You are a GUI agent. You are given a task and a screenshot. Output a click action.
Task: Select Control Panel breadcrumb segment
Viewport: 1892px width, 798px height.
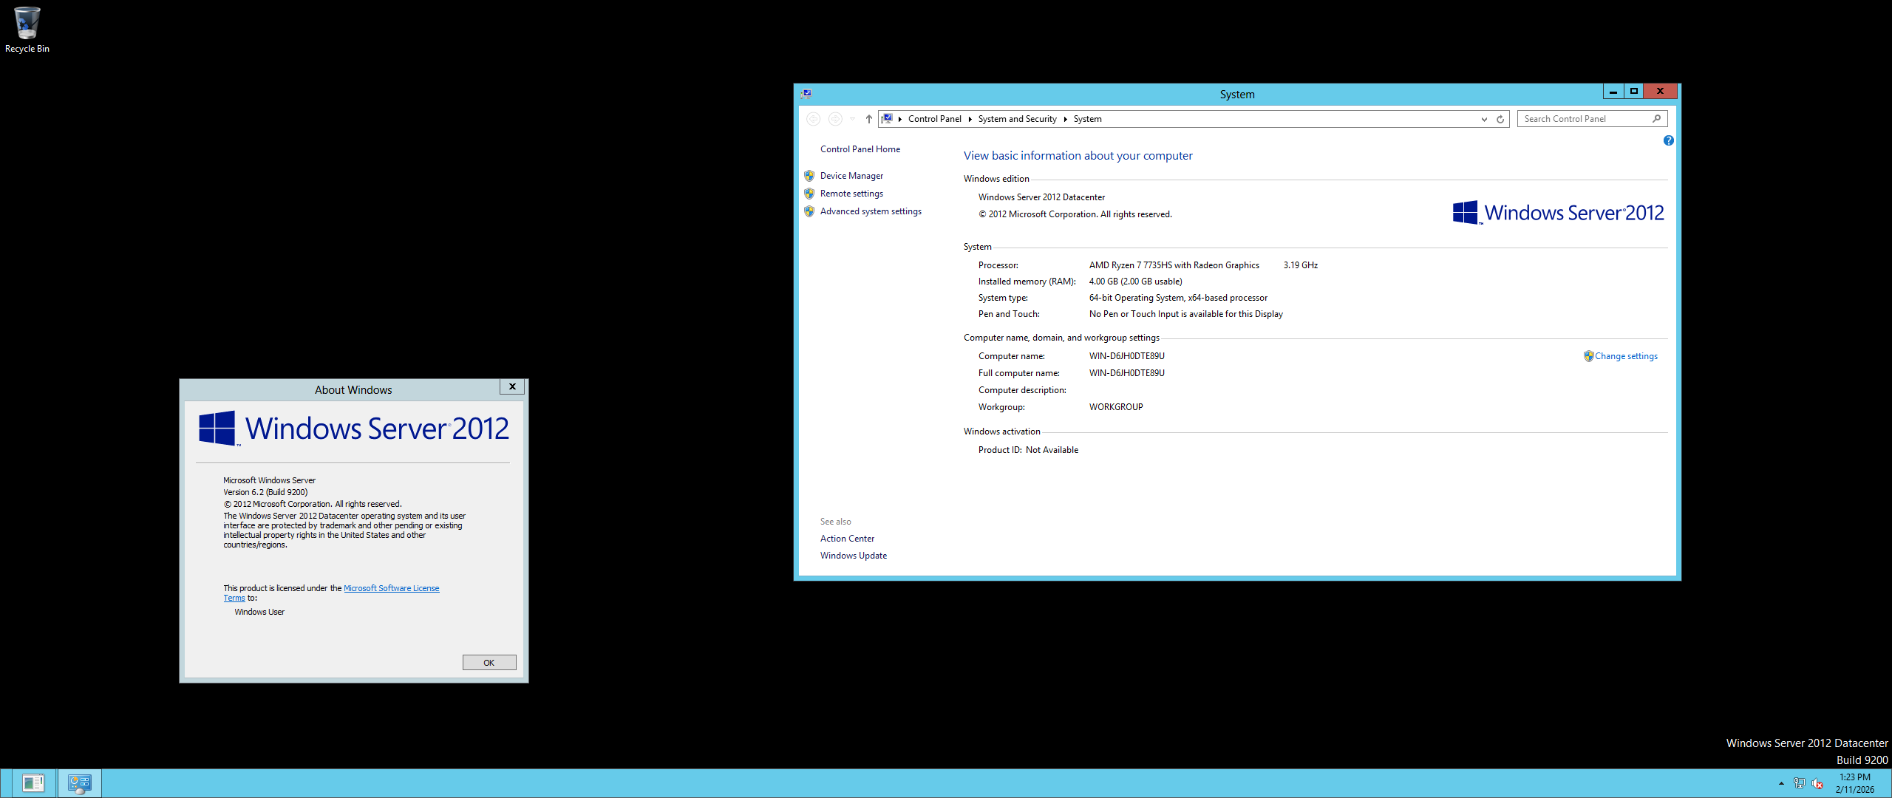point(934,119)
